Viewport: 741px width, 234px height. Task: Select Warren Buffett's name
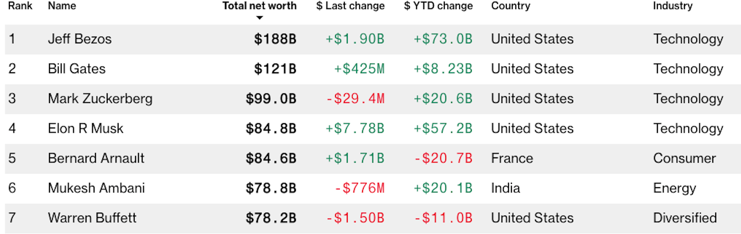coord(92,218)
